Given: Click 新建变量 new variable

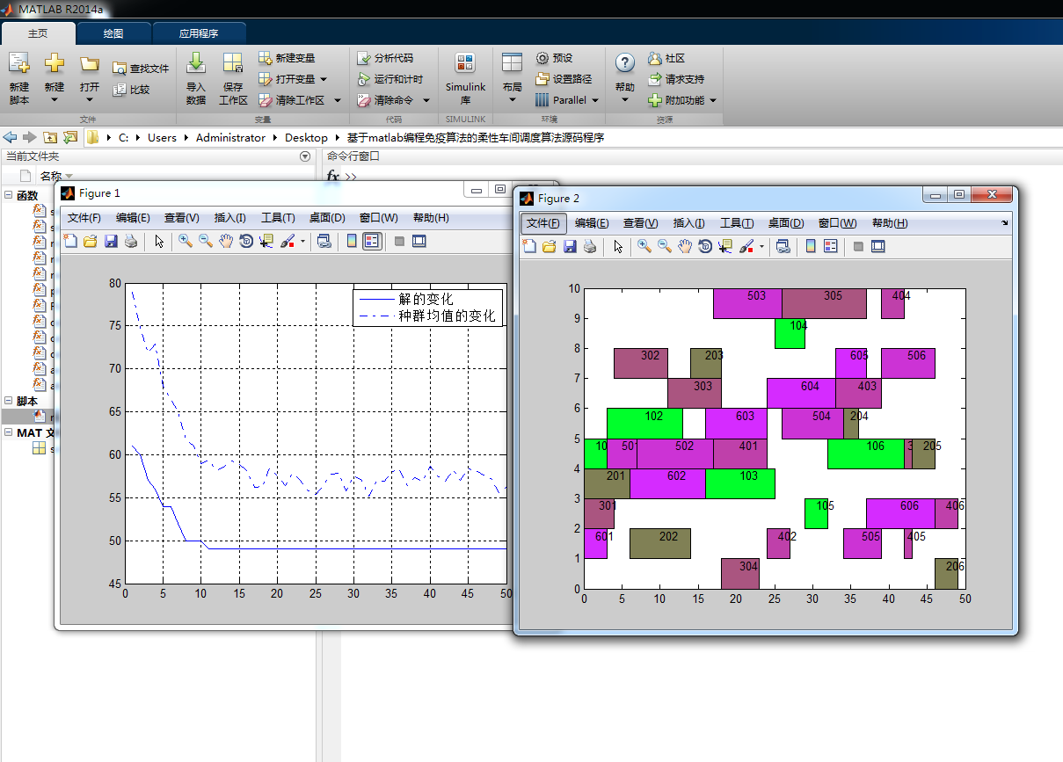Looking at the screenshot, I should [x=287, y=58].
